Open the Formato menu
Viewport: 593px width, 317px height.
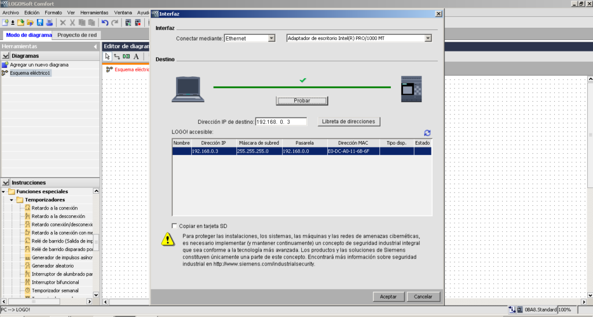[53, 13]
